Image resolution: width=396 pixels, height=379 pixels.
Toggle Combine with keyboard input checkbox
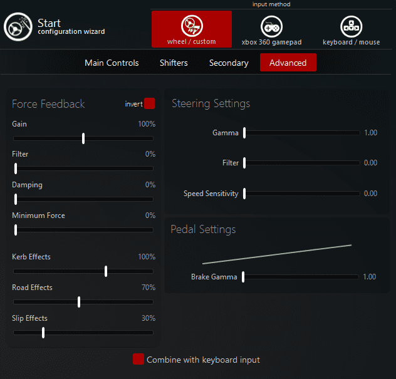138,359
